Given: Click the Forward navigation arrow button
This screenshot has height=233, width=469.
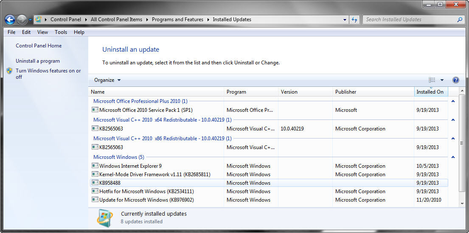Looking at the screenshot, I should (x=22, y=20).
